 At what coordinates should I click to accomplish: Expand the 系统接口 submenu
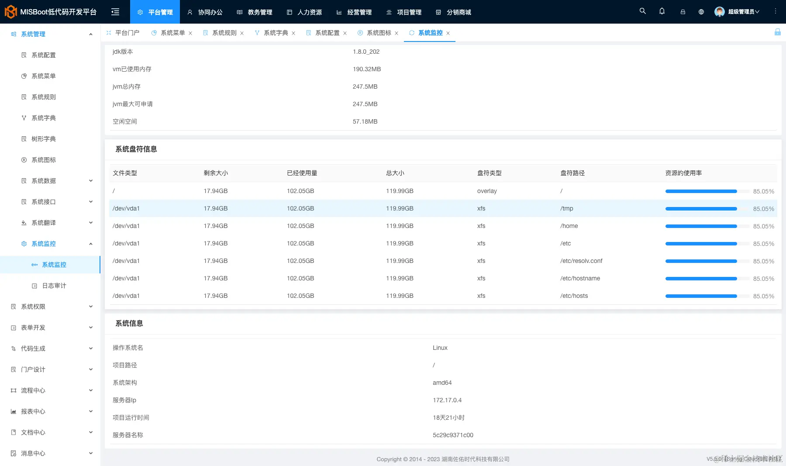(x=91, y=202)
